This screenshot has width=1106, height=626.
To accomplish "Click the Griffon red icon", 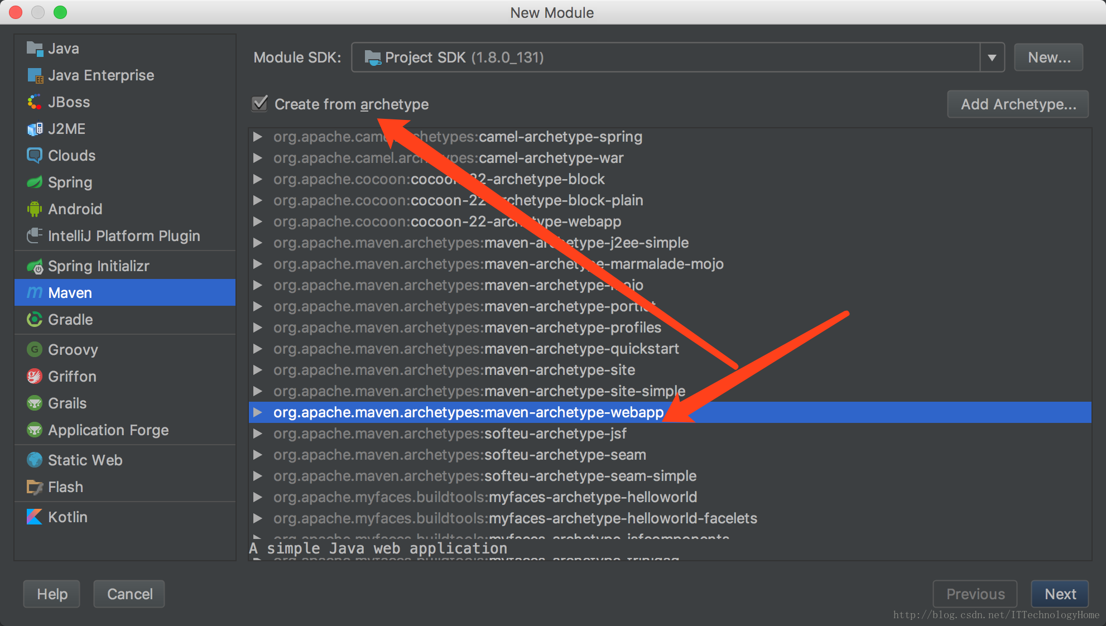I will (x=35, y=377).
